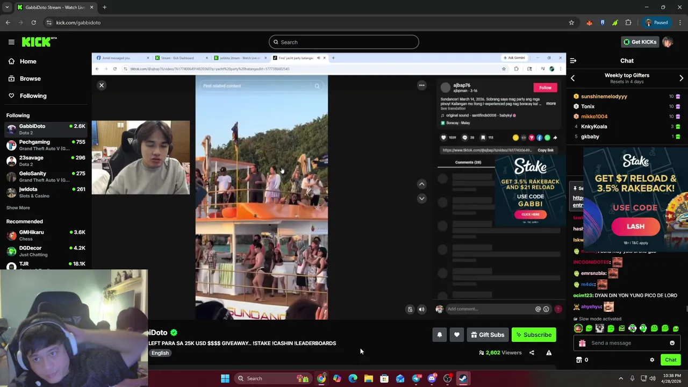Open KnkyKoala gifter profile
This screenshot has width=688, height=387.
[x=594, y=126]
